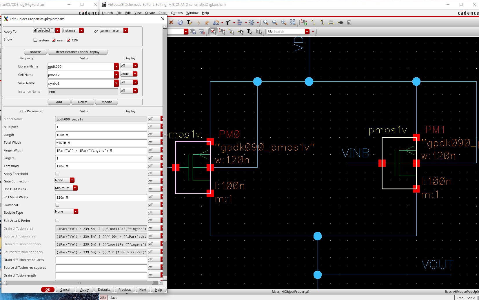479x300 pixels.
Task: Click the Zoom In magnifier icon
Action: pyautogui.click(x=266, y=22)
